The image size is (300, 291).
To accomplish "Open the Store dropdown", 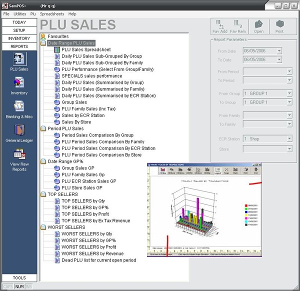I will 289,149.
